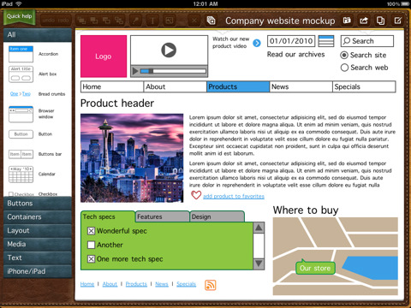Image resolution: width=411 pixels, height=308 pixels.
Task: Open the date picker next to 01/01/2010
Action: (326, 41)
